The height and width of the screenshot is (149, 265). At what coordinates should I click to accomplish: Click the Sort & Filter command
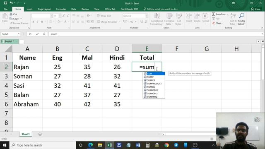pos(233,19)
